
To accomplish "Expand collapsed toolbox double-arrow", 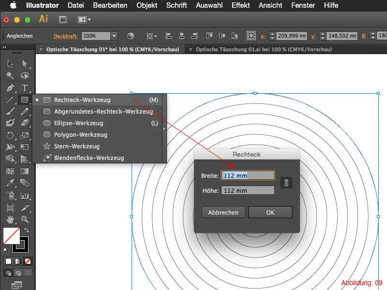I will 4,47.
